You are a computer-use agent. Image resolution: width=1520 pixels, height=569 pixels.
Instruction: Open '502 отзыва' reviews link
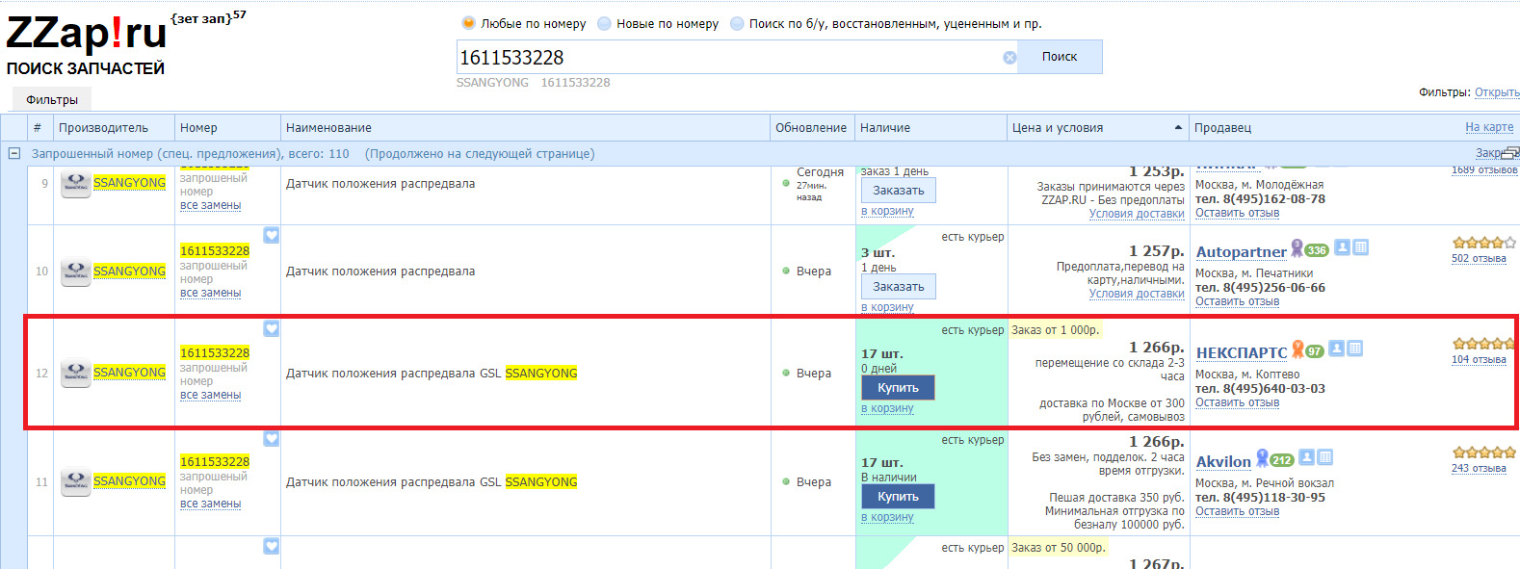(1479, 258)
